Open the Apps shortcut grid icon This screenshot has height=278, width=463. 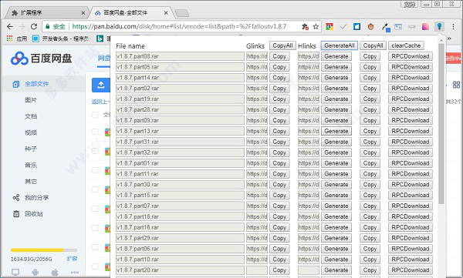click(9, 39)
